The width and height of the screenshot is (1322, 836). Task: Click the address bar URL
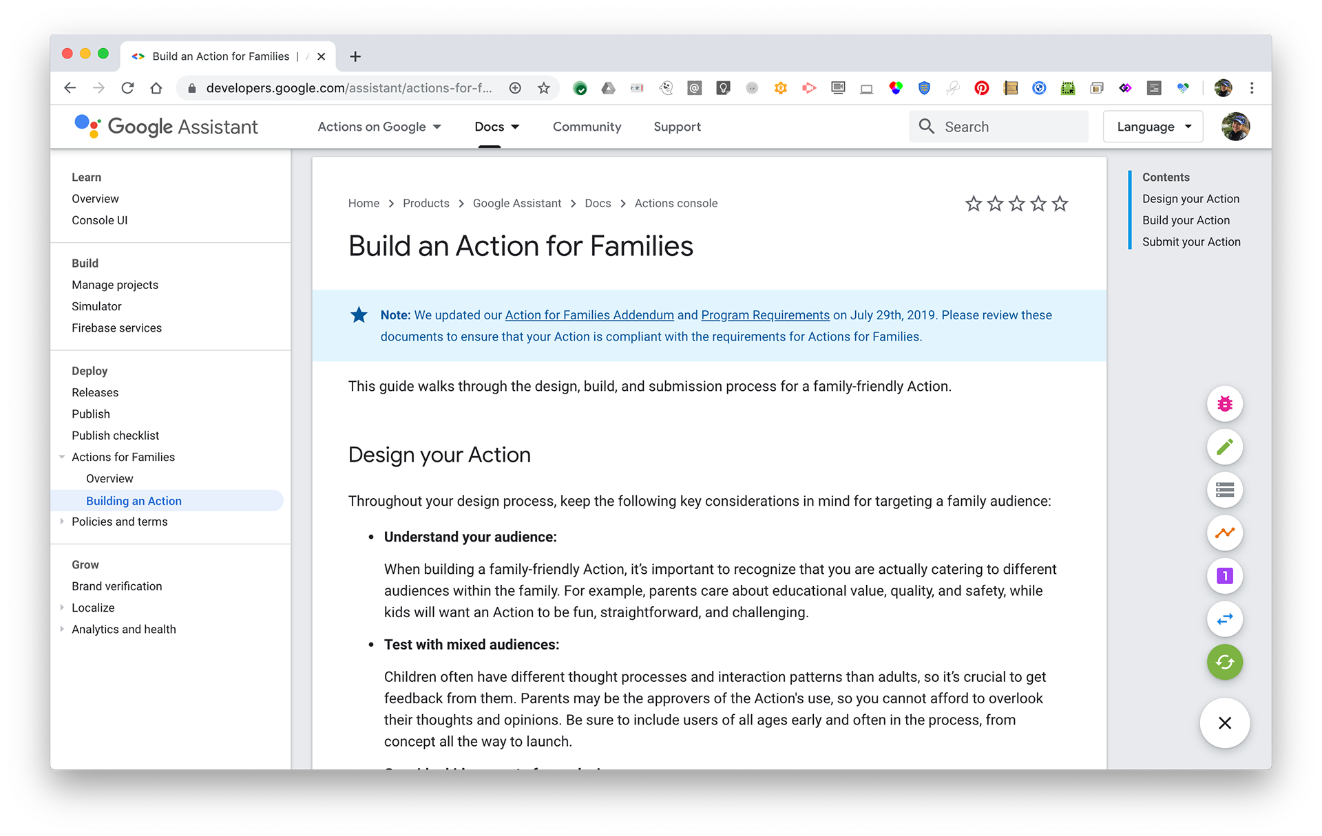coord(349,88)
